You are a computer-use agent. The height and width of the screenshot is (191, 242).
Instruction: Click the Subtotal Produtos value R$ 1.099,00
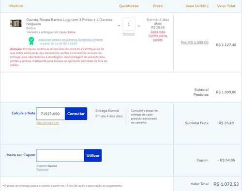coord(226,92)
